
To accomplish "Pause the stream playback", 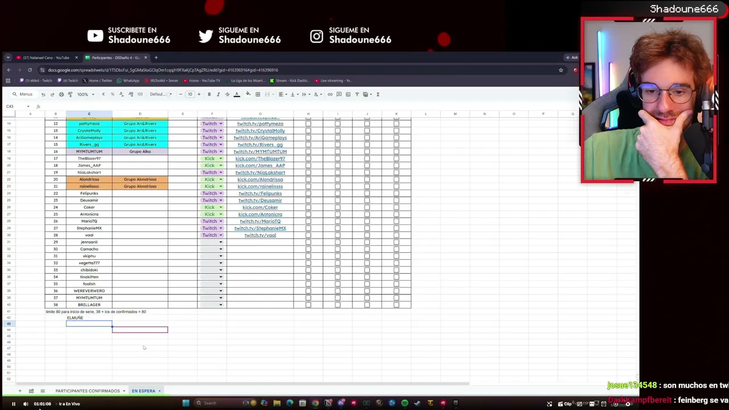I will tap(13, 404).
